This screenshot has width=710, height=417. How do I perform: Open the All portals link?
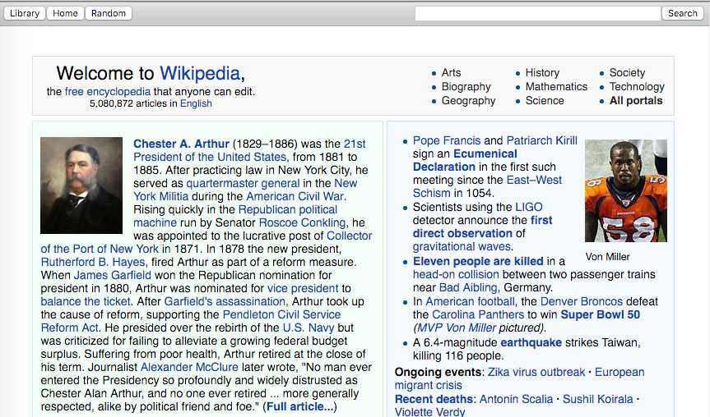point(635,101)
